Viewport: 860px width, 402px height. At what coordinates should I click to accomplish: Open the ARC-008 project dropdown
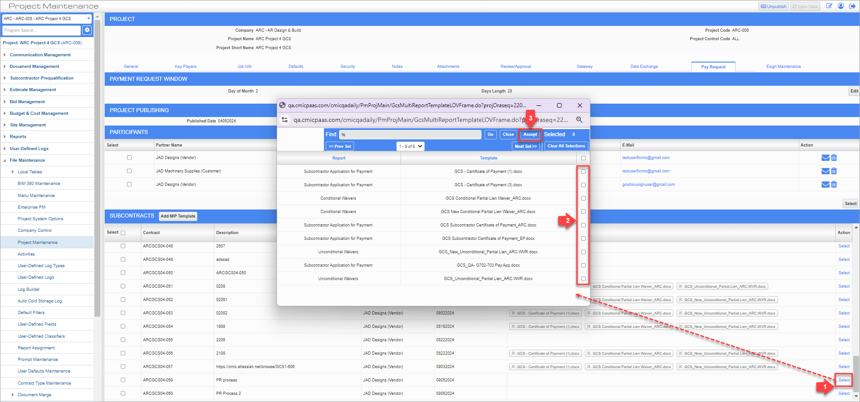(x=47, y=19)
